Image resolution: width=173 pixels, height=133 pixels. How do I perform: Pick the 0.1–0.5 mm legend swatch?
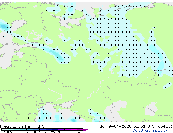(5, 129)
